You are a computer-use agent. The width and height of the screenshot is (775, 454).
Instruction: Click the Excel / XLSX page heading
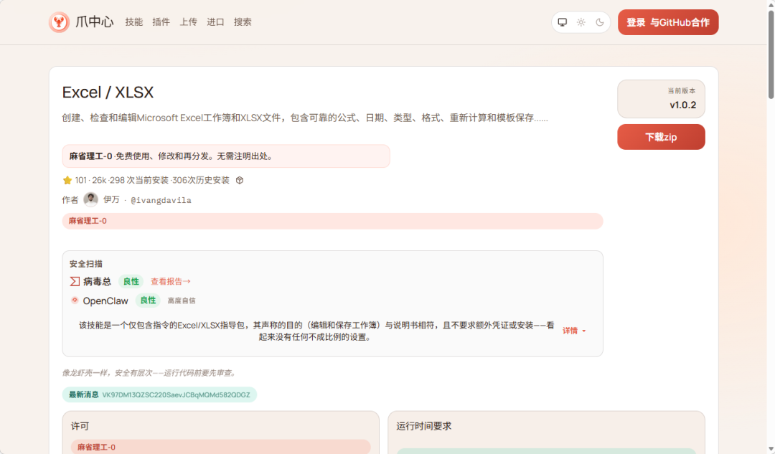click(x=108, y=93)
